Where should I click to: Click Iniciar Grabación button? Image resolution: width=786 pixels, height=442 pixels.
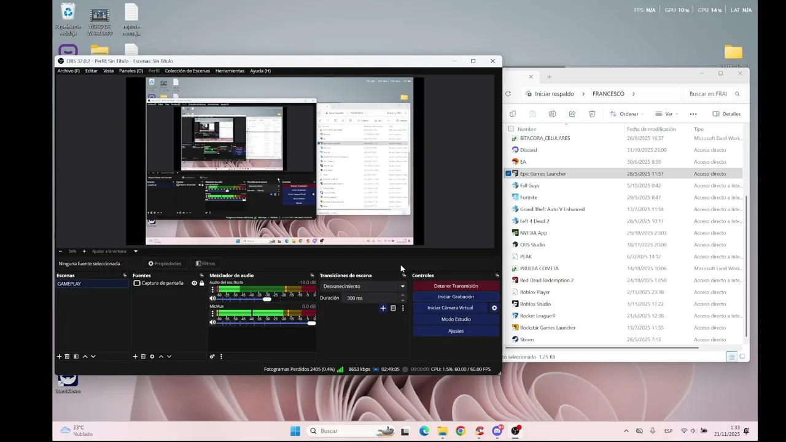tap(456, 297)
